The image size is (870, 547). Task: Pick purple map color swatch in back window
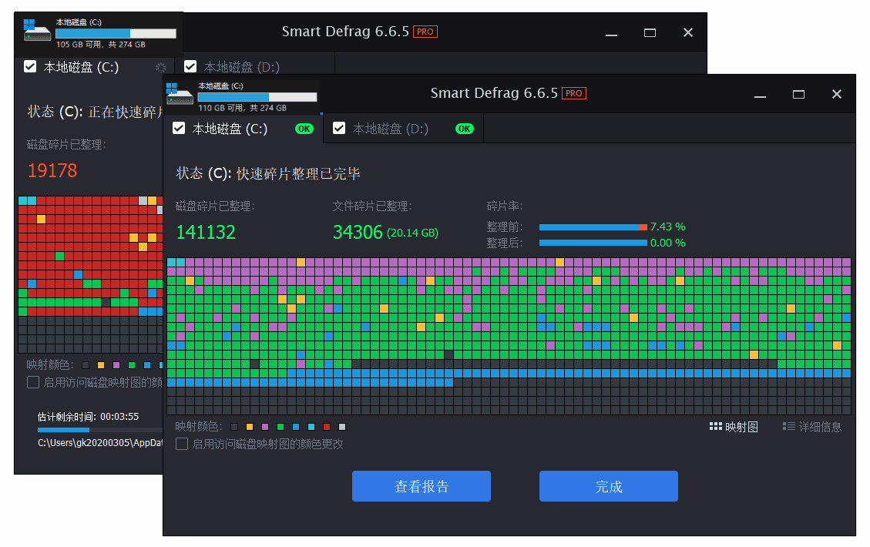click(116, 365)
